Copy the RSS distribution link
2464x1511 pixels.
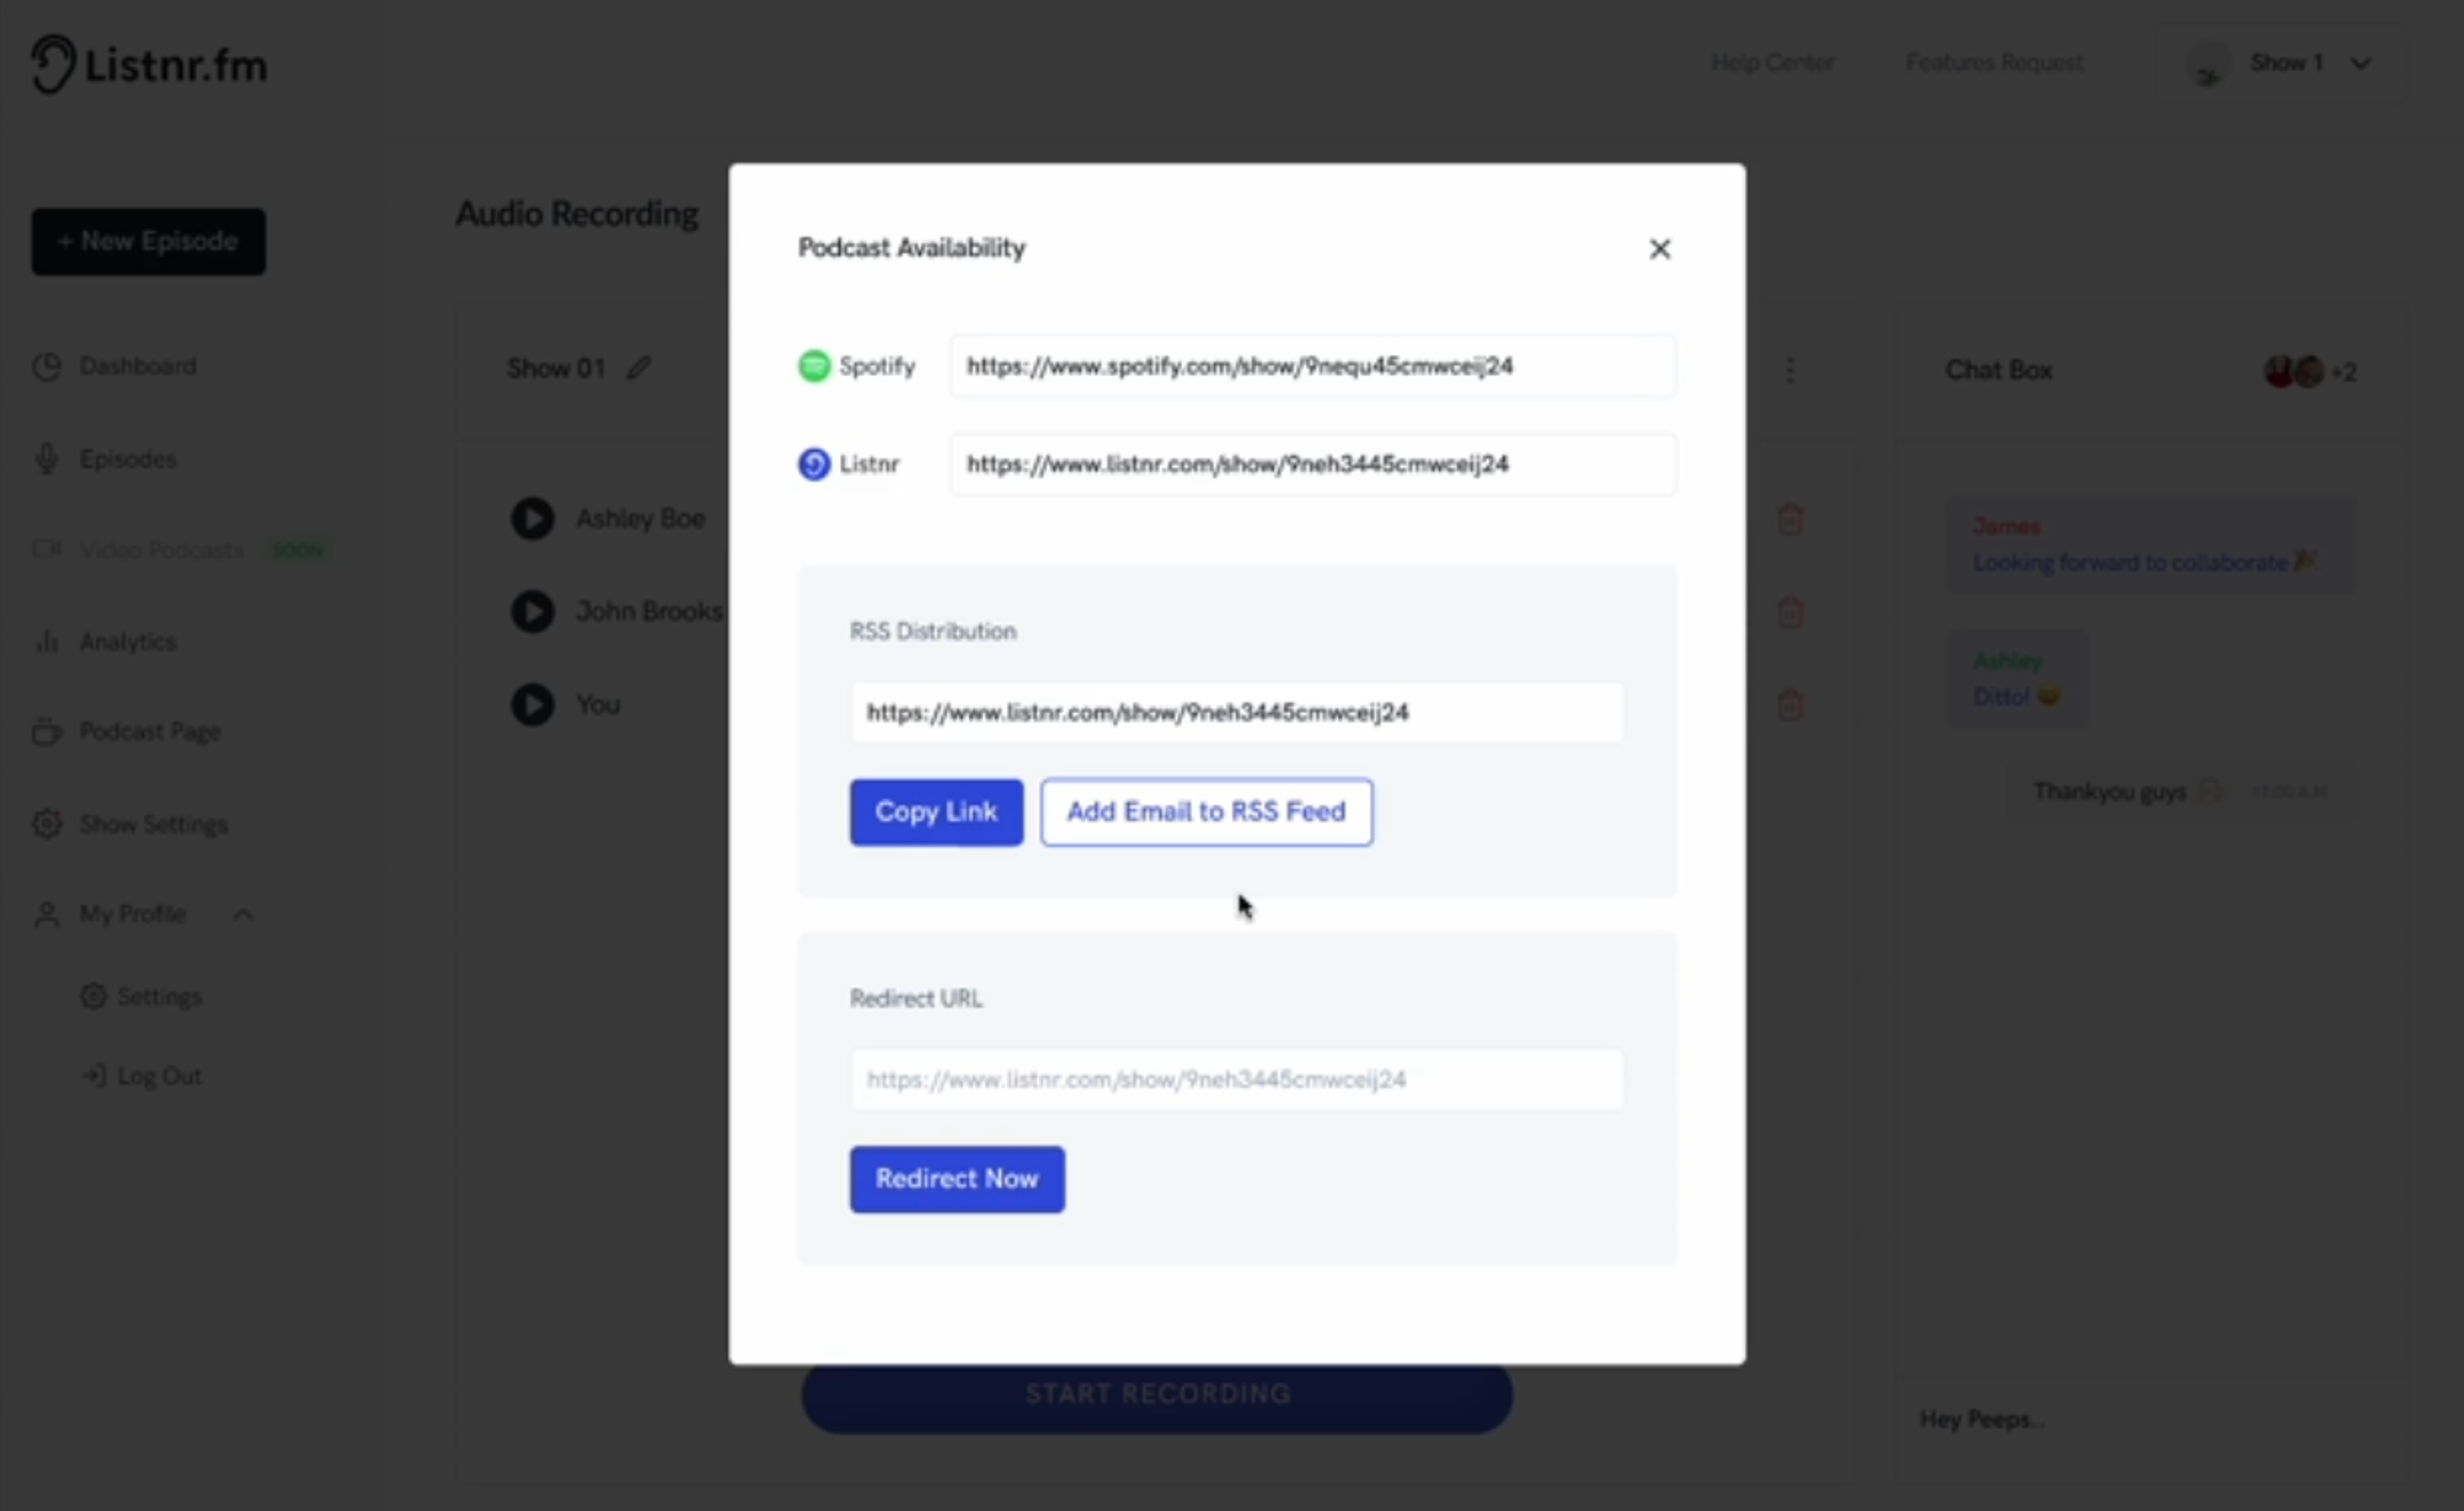pos(936,812)
